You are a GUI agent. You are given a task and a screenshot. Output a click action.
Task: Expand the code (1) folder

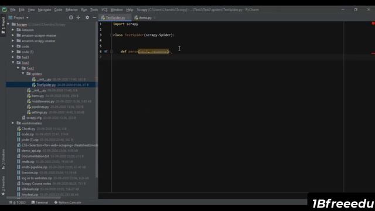13,52
